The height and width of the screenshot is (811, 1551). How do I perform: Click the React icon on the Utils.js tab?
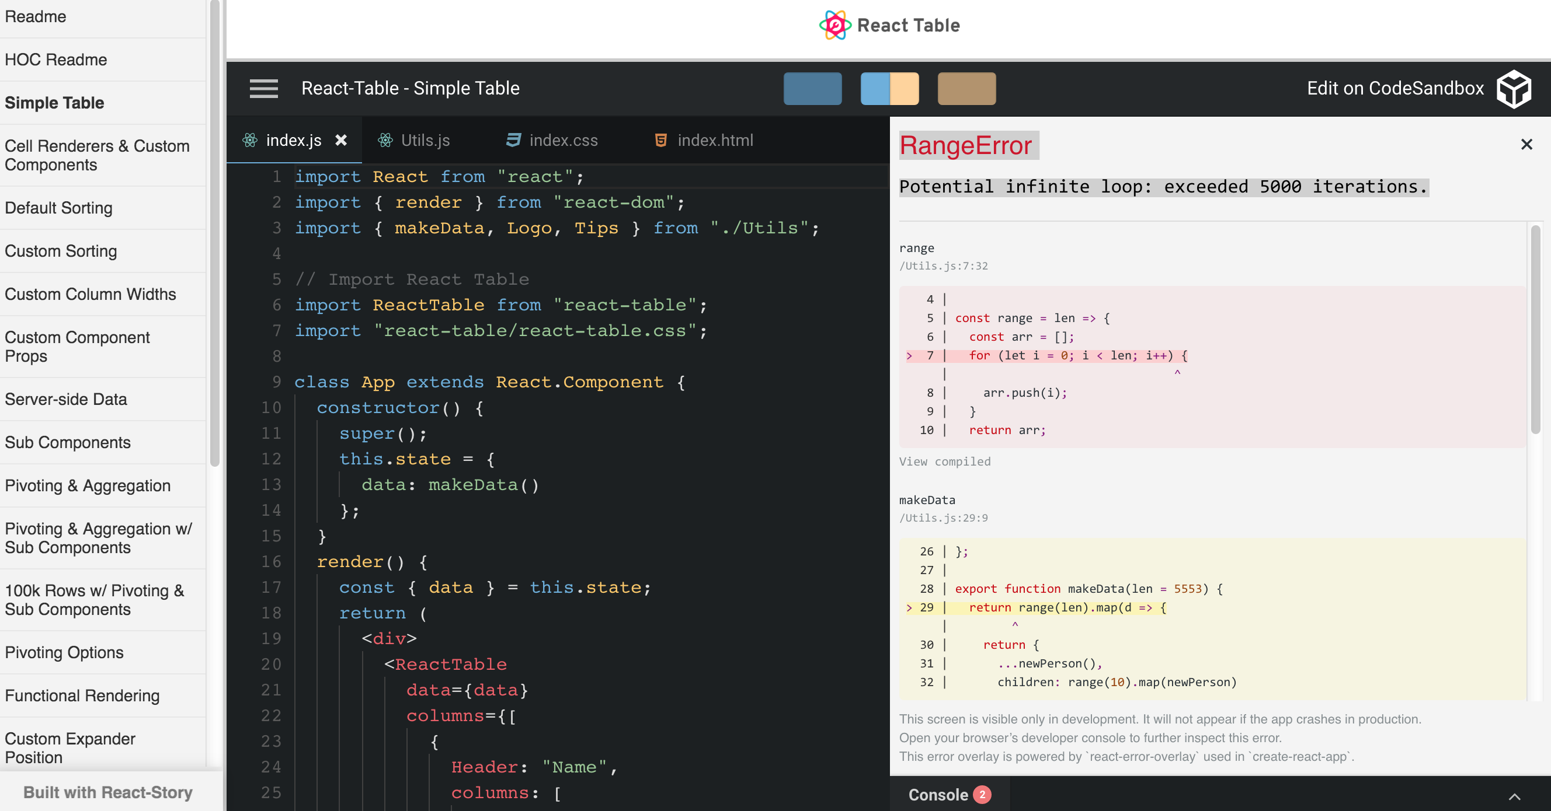[386, 140]
